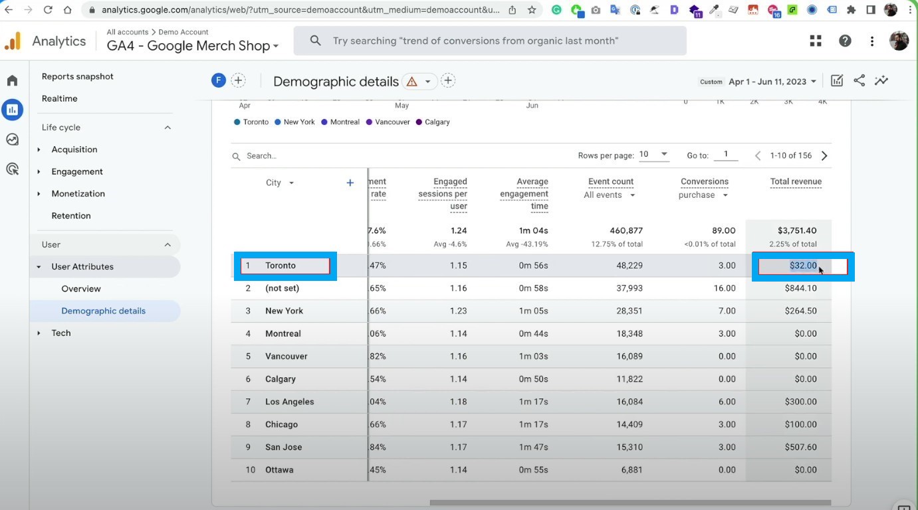
Task: Click the San Jose city cell
Action: (284, 447)
